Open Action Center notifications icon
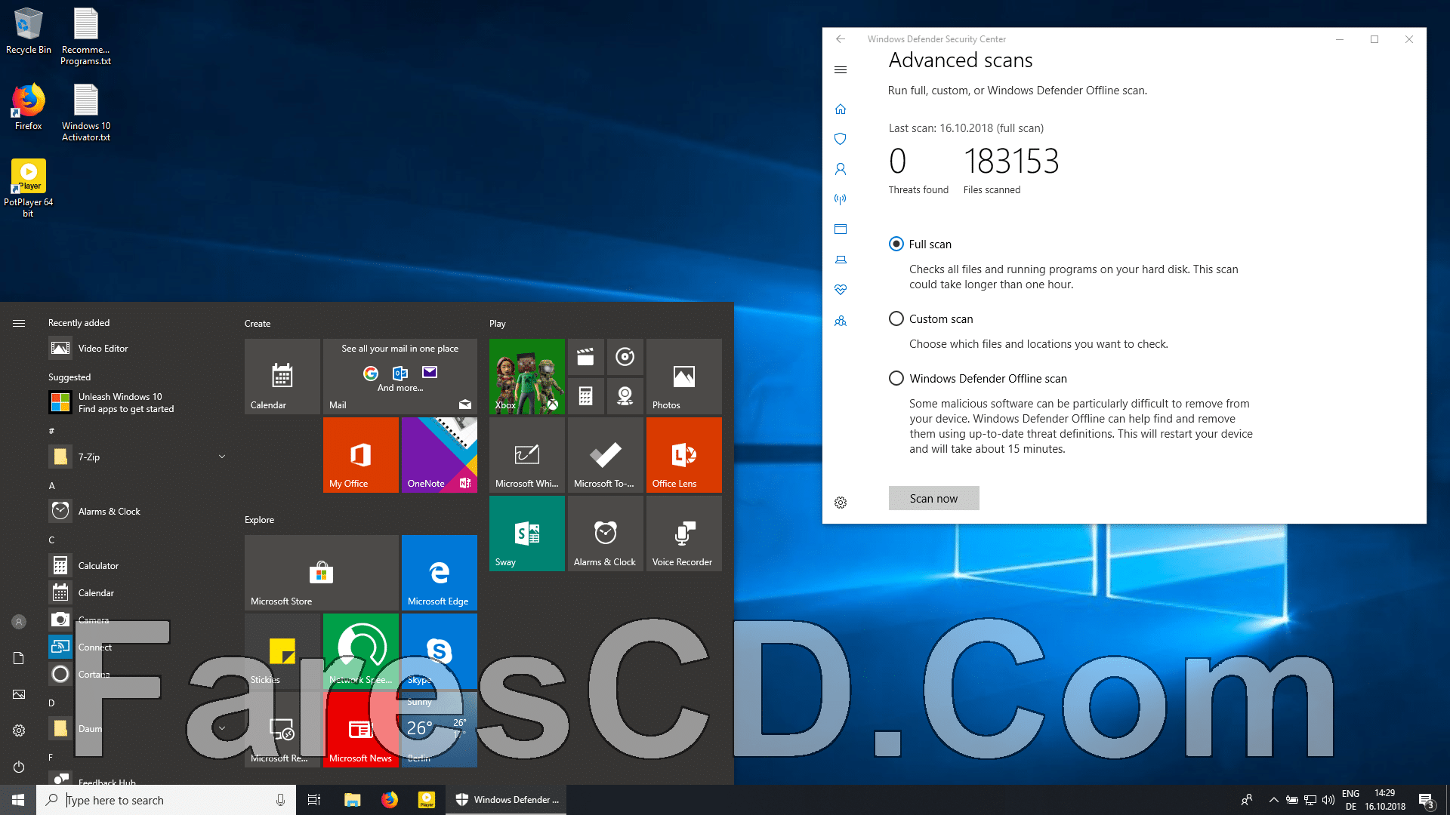 1426,800
